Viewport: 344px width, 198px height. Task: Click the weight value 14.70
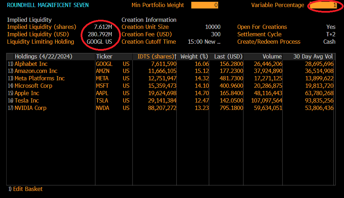pos(202,93)
